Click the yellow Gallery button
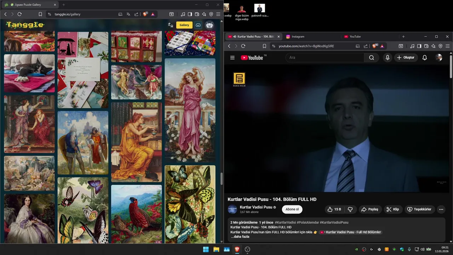The image size is (453, 255). click(184, 25)
